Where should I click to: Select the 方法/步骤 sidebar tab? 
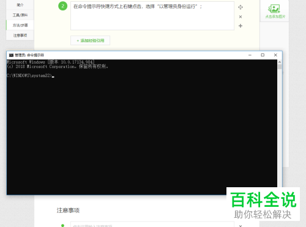[20, 25]
